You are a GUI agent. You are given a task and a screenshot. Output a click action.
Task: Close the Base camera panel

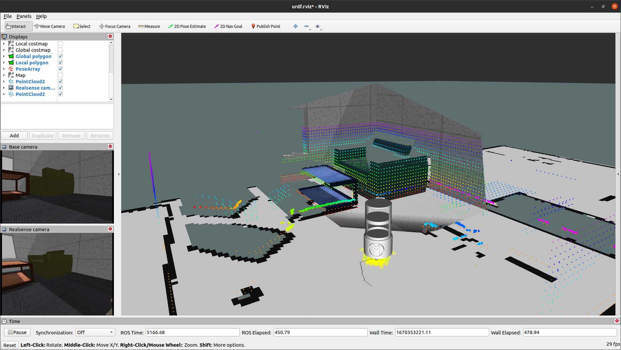pos(110,146)
